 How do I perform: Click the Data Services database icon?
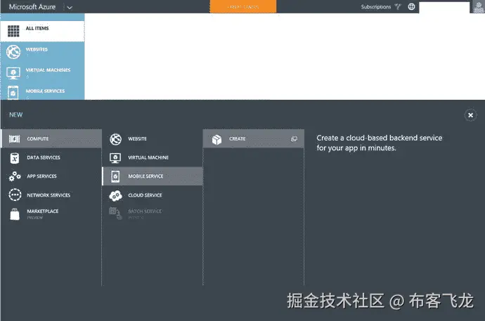pyautogui.click(x=15, y=158)
